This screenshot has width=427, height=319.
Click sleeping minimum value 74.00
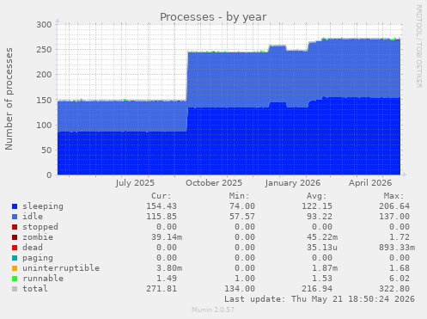pos(241,206)
